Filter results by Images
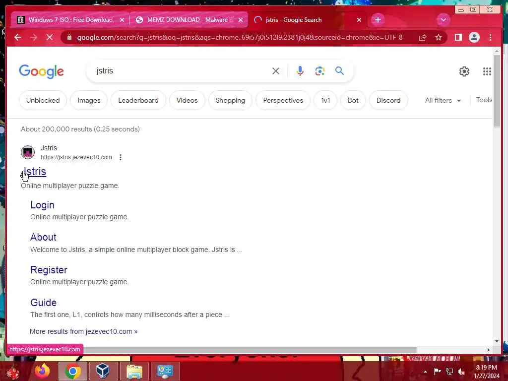The height and width of the screenshot is (381, 508). [x=89, y=100]
